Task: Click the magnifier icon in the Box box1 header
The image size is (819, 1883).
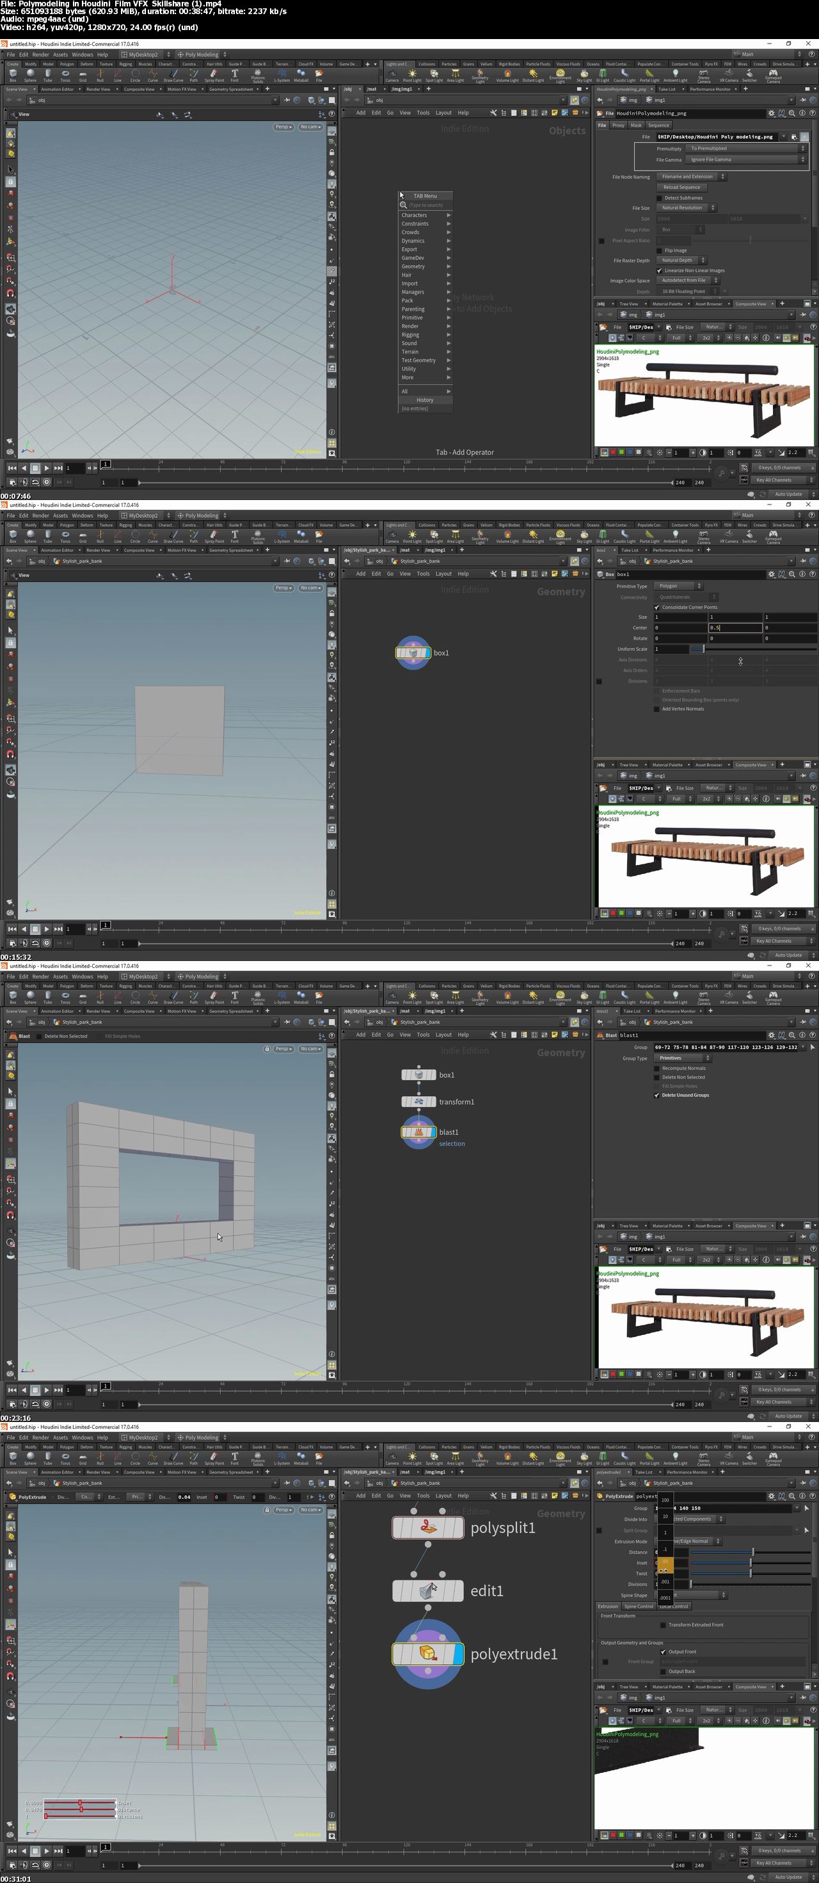Action: pyautogui.click(x=792, y=574)
